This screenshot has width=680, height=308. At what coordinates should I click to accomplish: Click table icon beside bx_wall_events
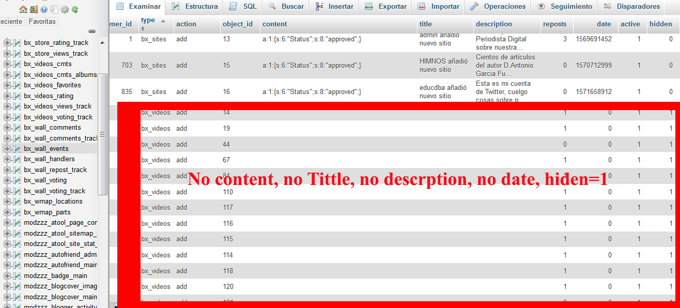pos(17,149)
